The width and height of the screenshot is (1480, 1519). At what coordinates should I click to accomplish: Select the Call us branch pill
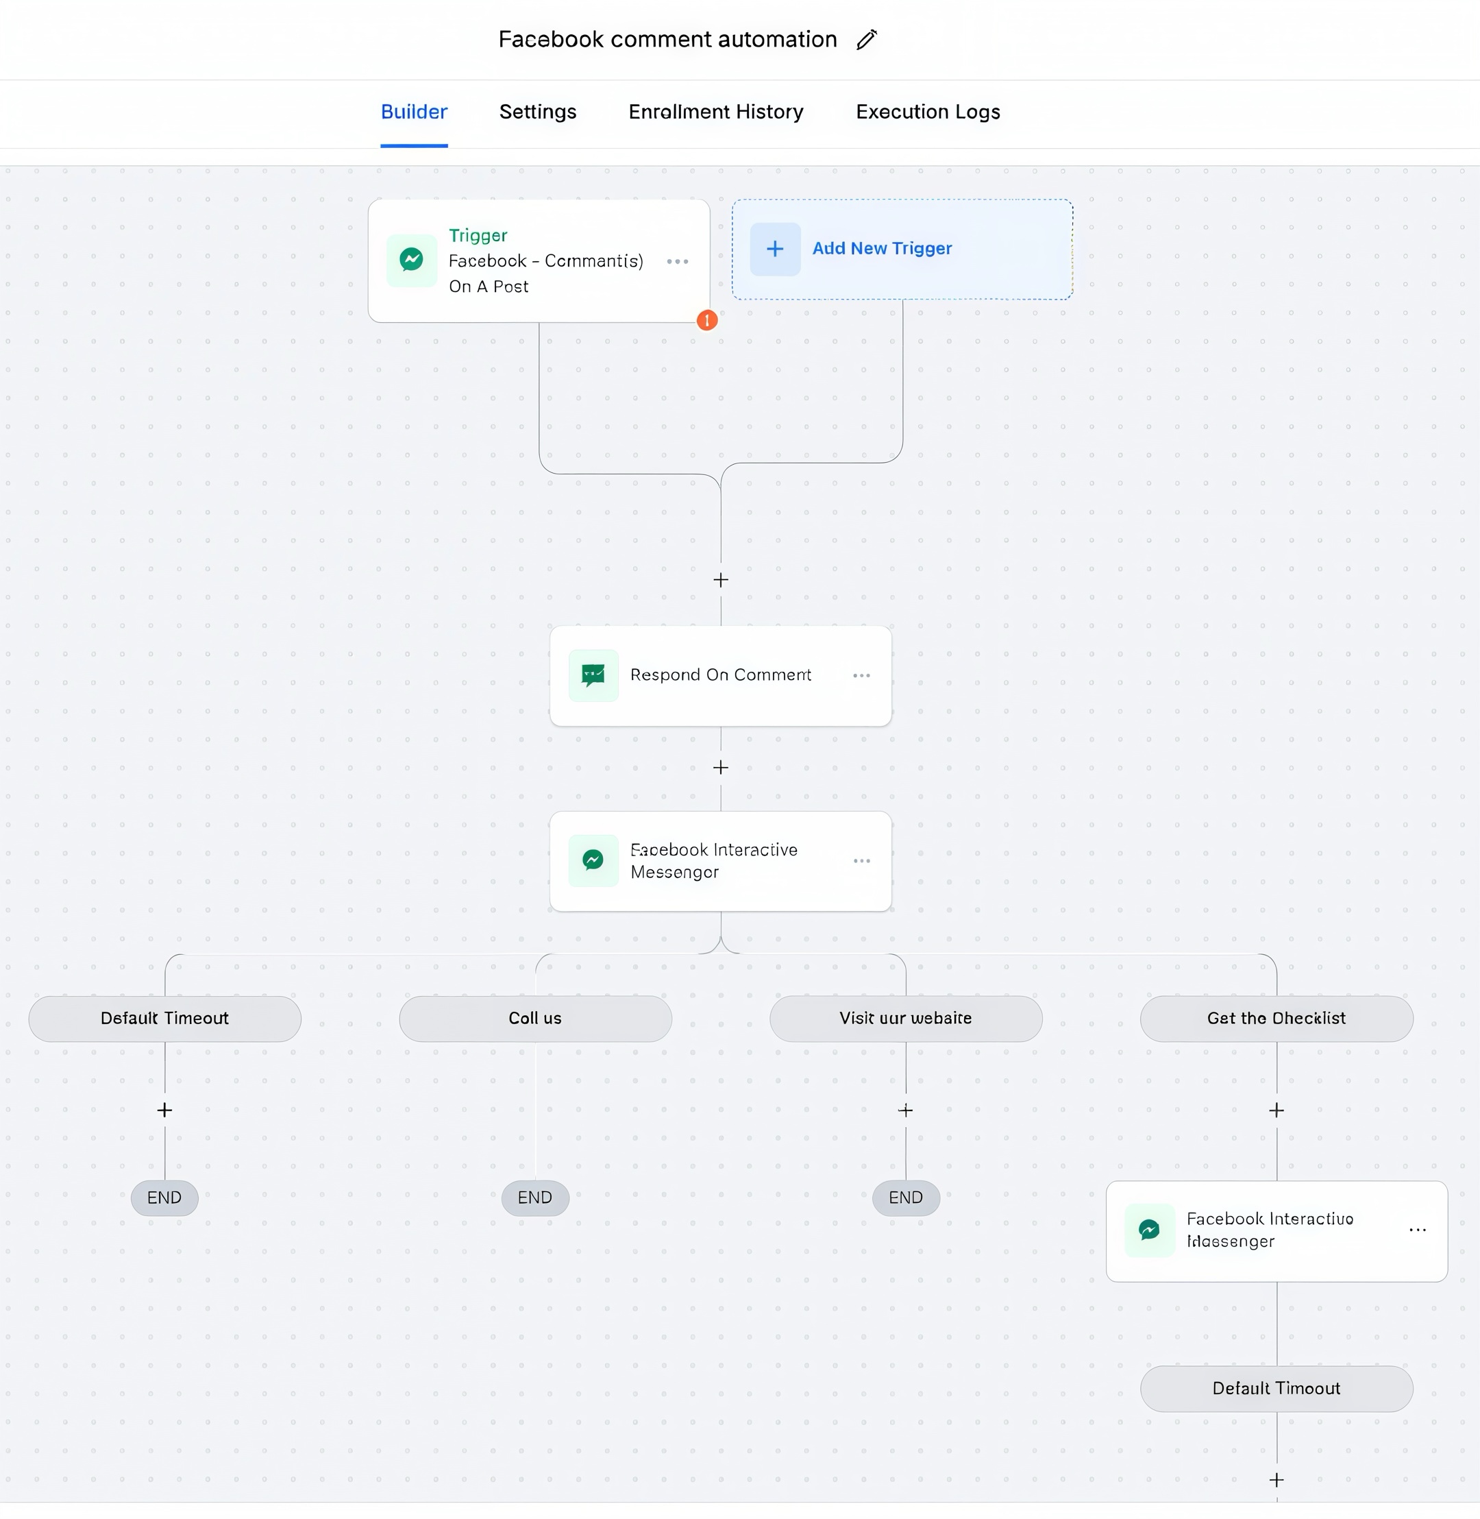tap(535, 1018)
